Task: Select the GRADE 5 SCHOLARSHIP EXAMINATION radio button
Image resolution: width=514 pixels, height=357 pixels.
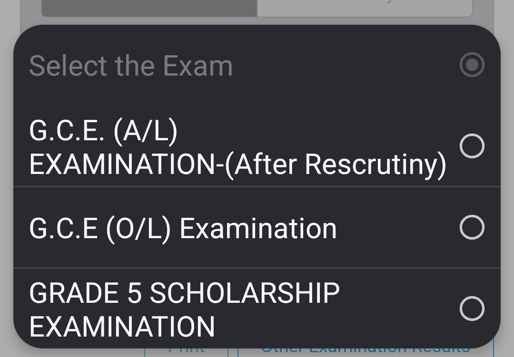Action: [x=472, y=308]
